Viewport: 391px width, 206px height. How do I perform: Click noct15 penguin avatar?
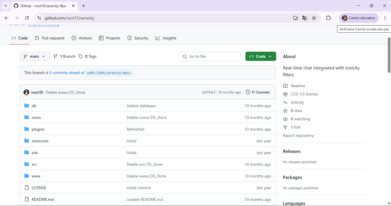pos(26,92)
